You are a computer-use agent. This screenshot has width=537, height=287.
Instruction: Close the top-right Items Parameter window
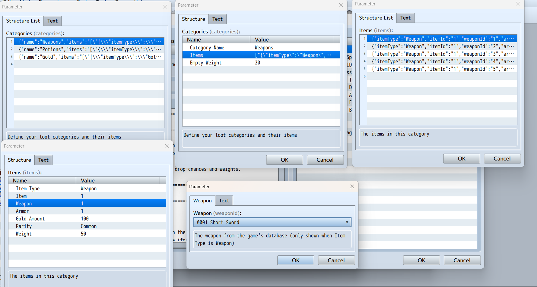518,4
